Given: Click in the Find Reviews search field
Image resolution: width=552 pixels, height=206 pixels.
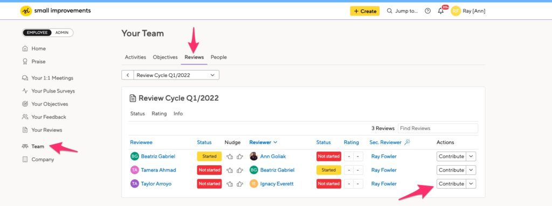Looking at the screenshot, I should [x=438, y=129].
